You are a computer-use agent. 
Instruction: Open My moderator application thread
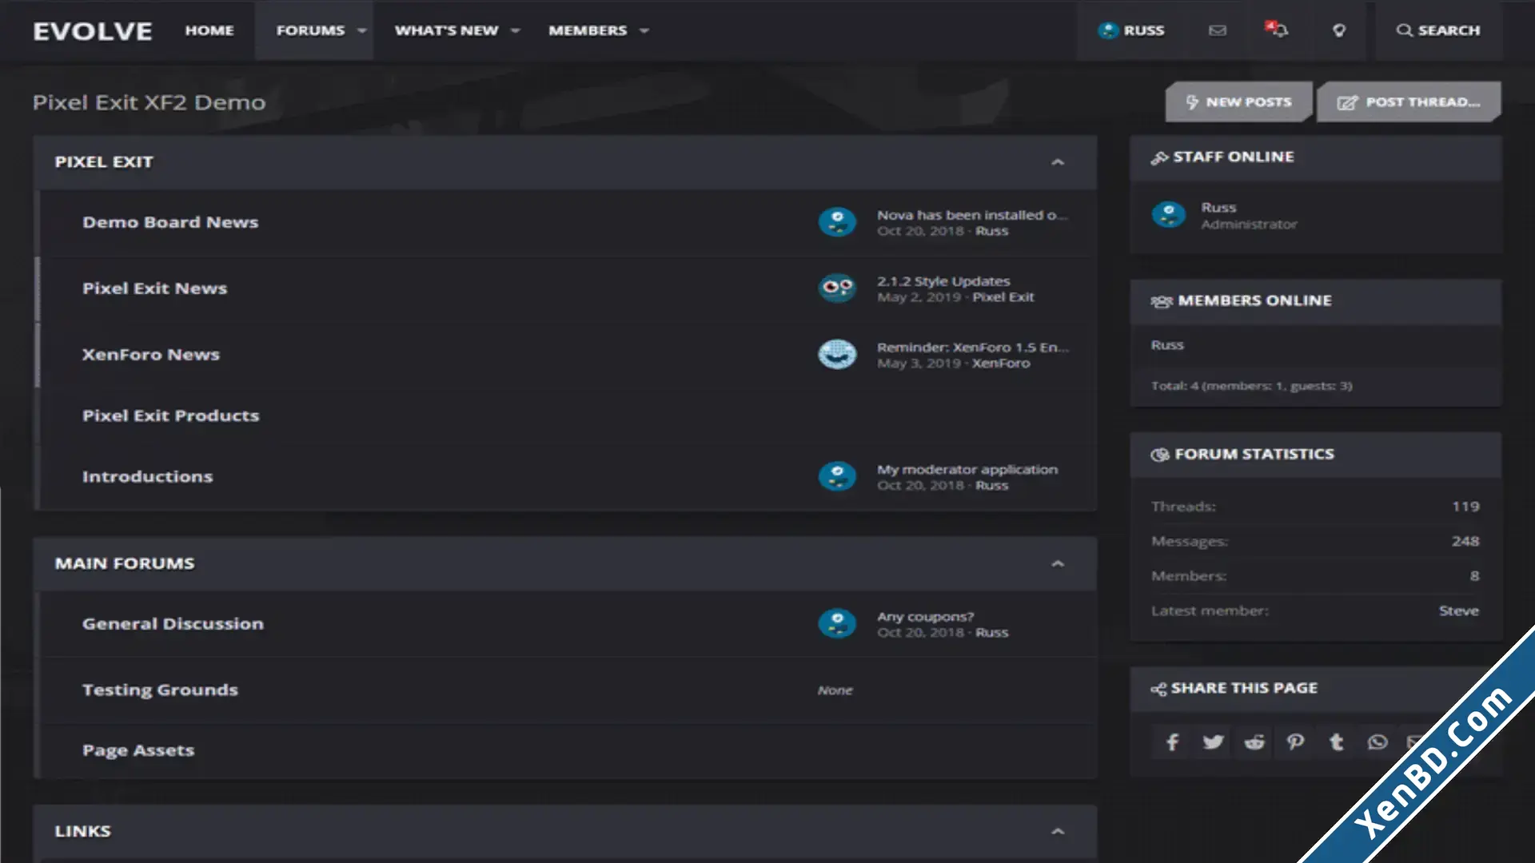[x=967, y=470]
